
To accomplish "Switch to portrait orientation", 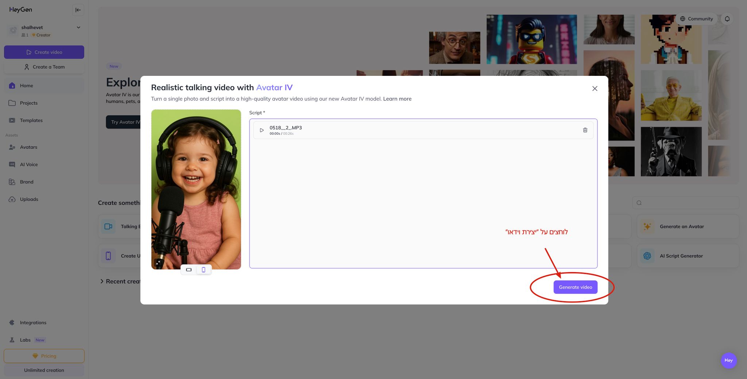I will (x=204, y=270).
